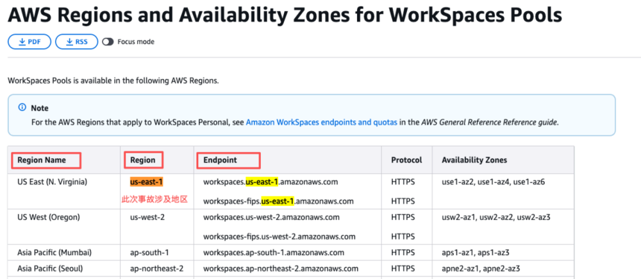
Task: Click the us-west-2 region code
Action: (x=147, y=217)
